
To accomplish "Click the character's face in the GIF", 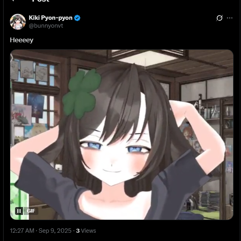I will (x=115, y=155).
